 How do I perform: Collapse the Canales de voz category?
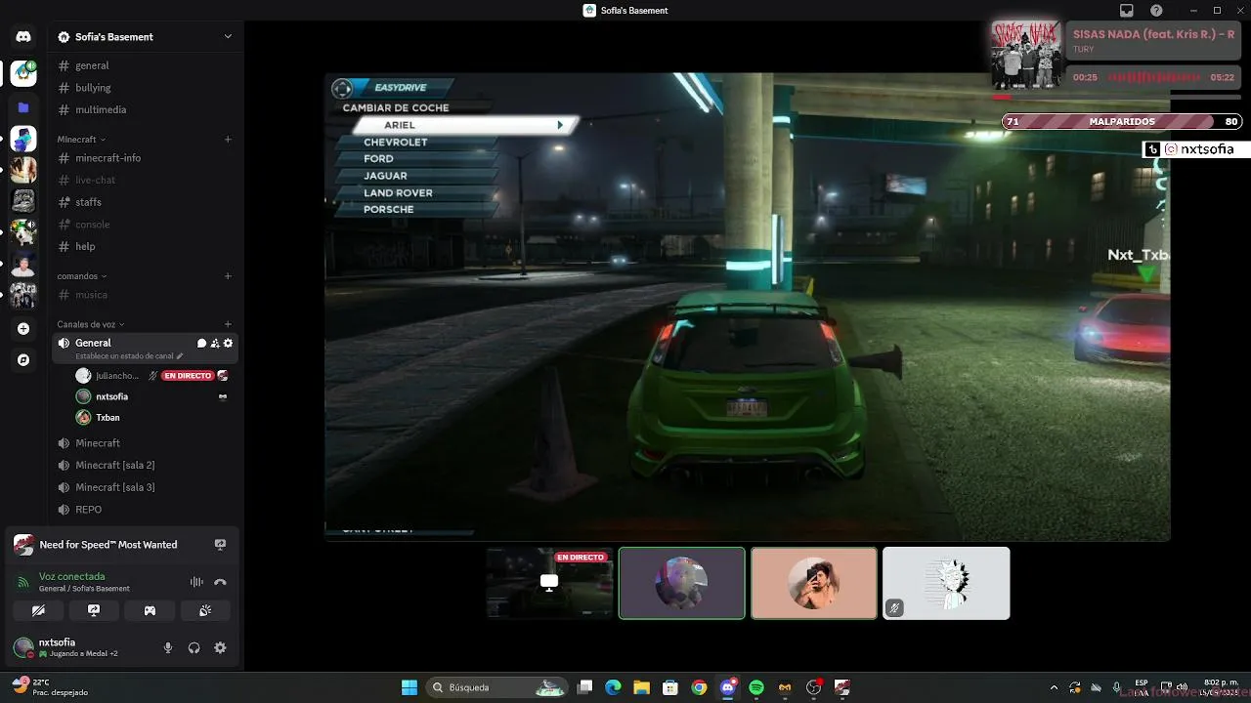coord(91,324)
